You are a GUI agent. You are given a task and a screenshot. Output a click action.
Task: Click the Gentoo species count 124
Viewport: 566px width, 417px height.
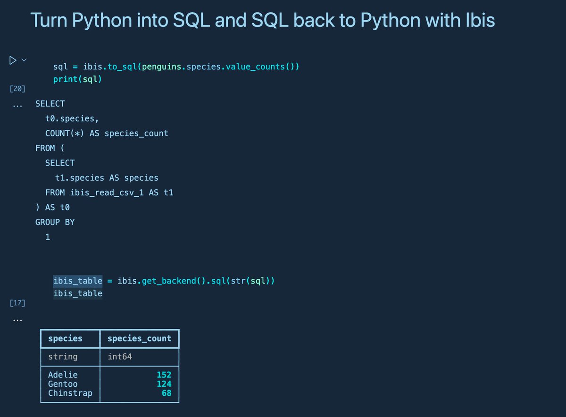pos(164,384)
